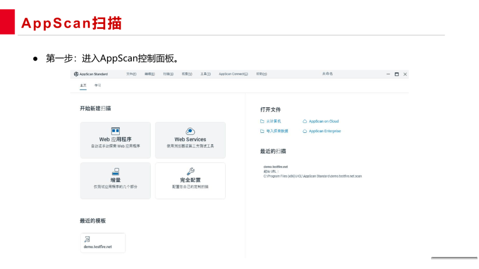Click the 未命名 window title text

click(327, 74)
